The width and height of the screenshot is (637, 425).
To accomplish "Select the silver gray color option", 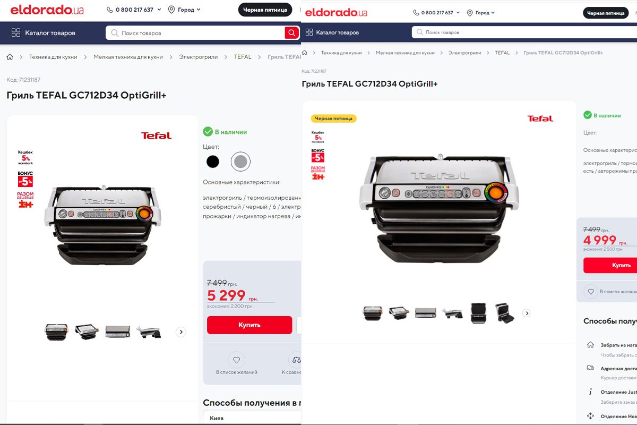I will (x=240, y=161).
